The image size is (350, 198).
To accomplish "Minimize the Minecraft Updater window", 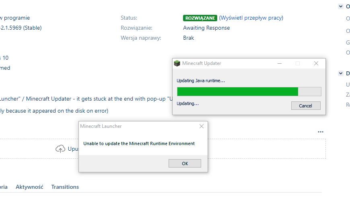I will pos(280,63).
